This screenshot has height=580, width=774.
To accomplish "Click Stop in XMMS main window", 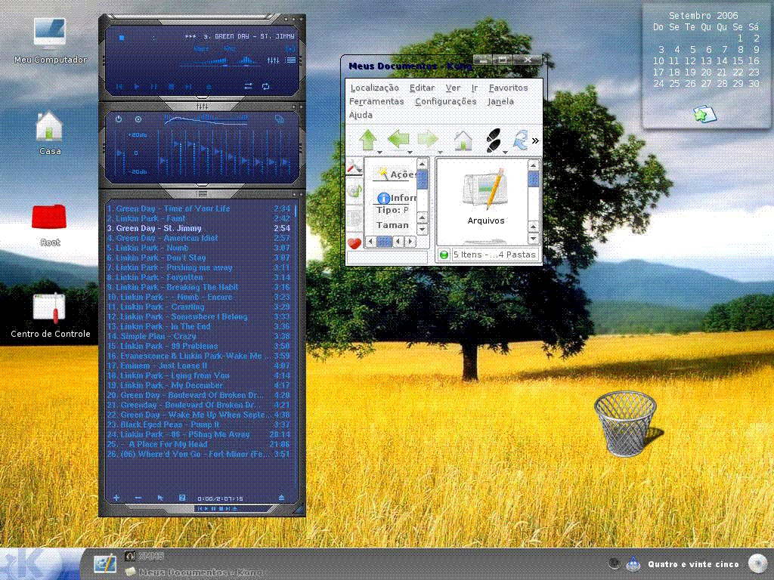I will (x=172, y=86).
